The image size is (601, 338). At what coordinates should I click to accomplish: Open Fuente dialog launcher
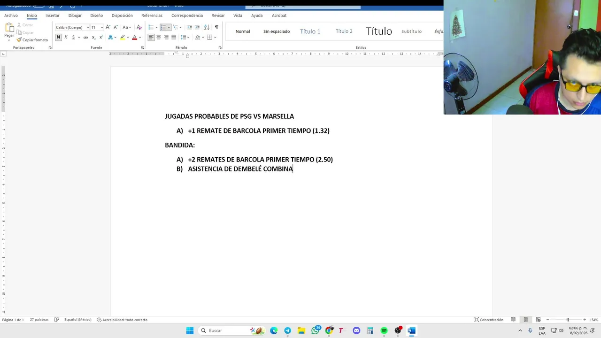click(142, 47)
